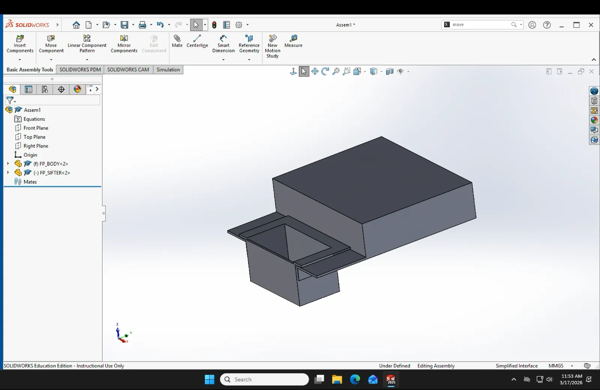The height and width of the screenshot is (390, 600).
Task: Open the Reference Geometry dropdown arrow
Action: 249,60
